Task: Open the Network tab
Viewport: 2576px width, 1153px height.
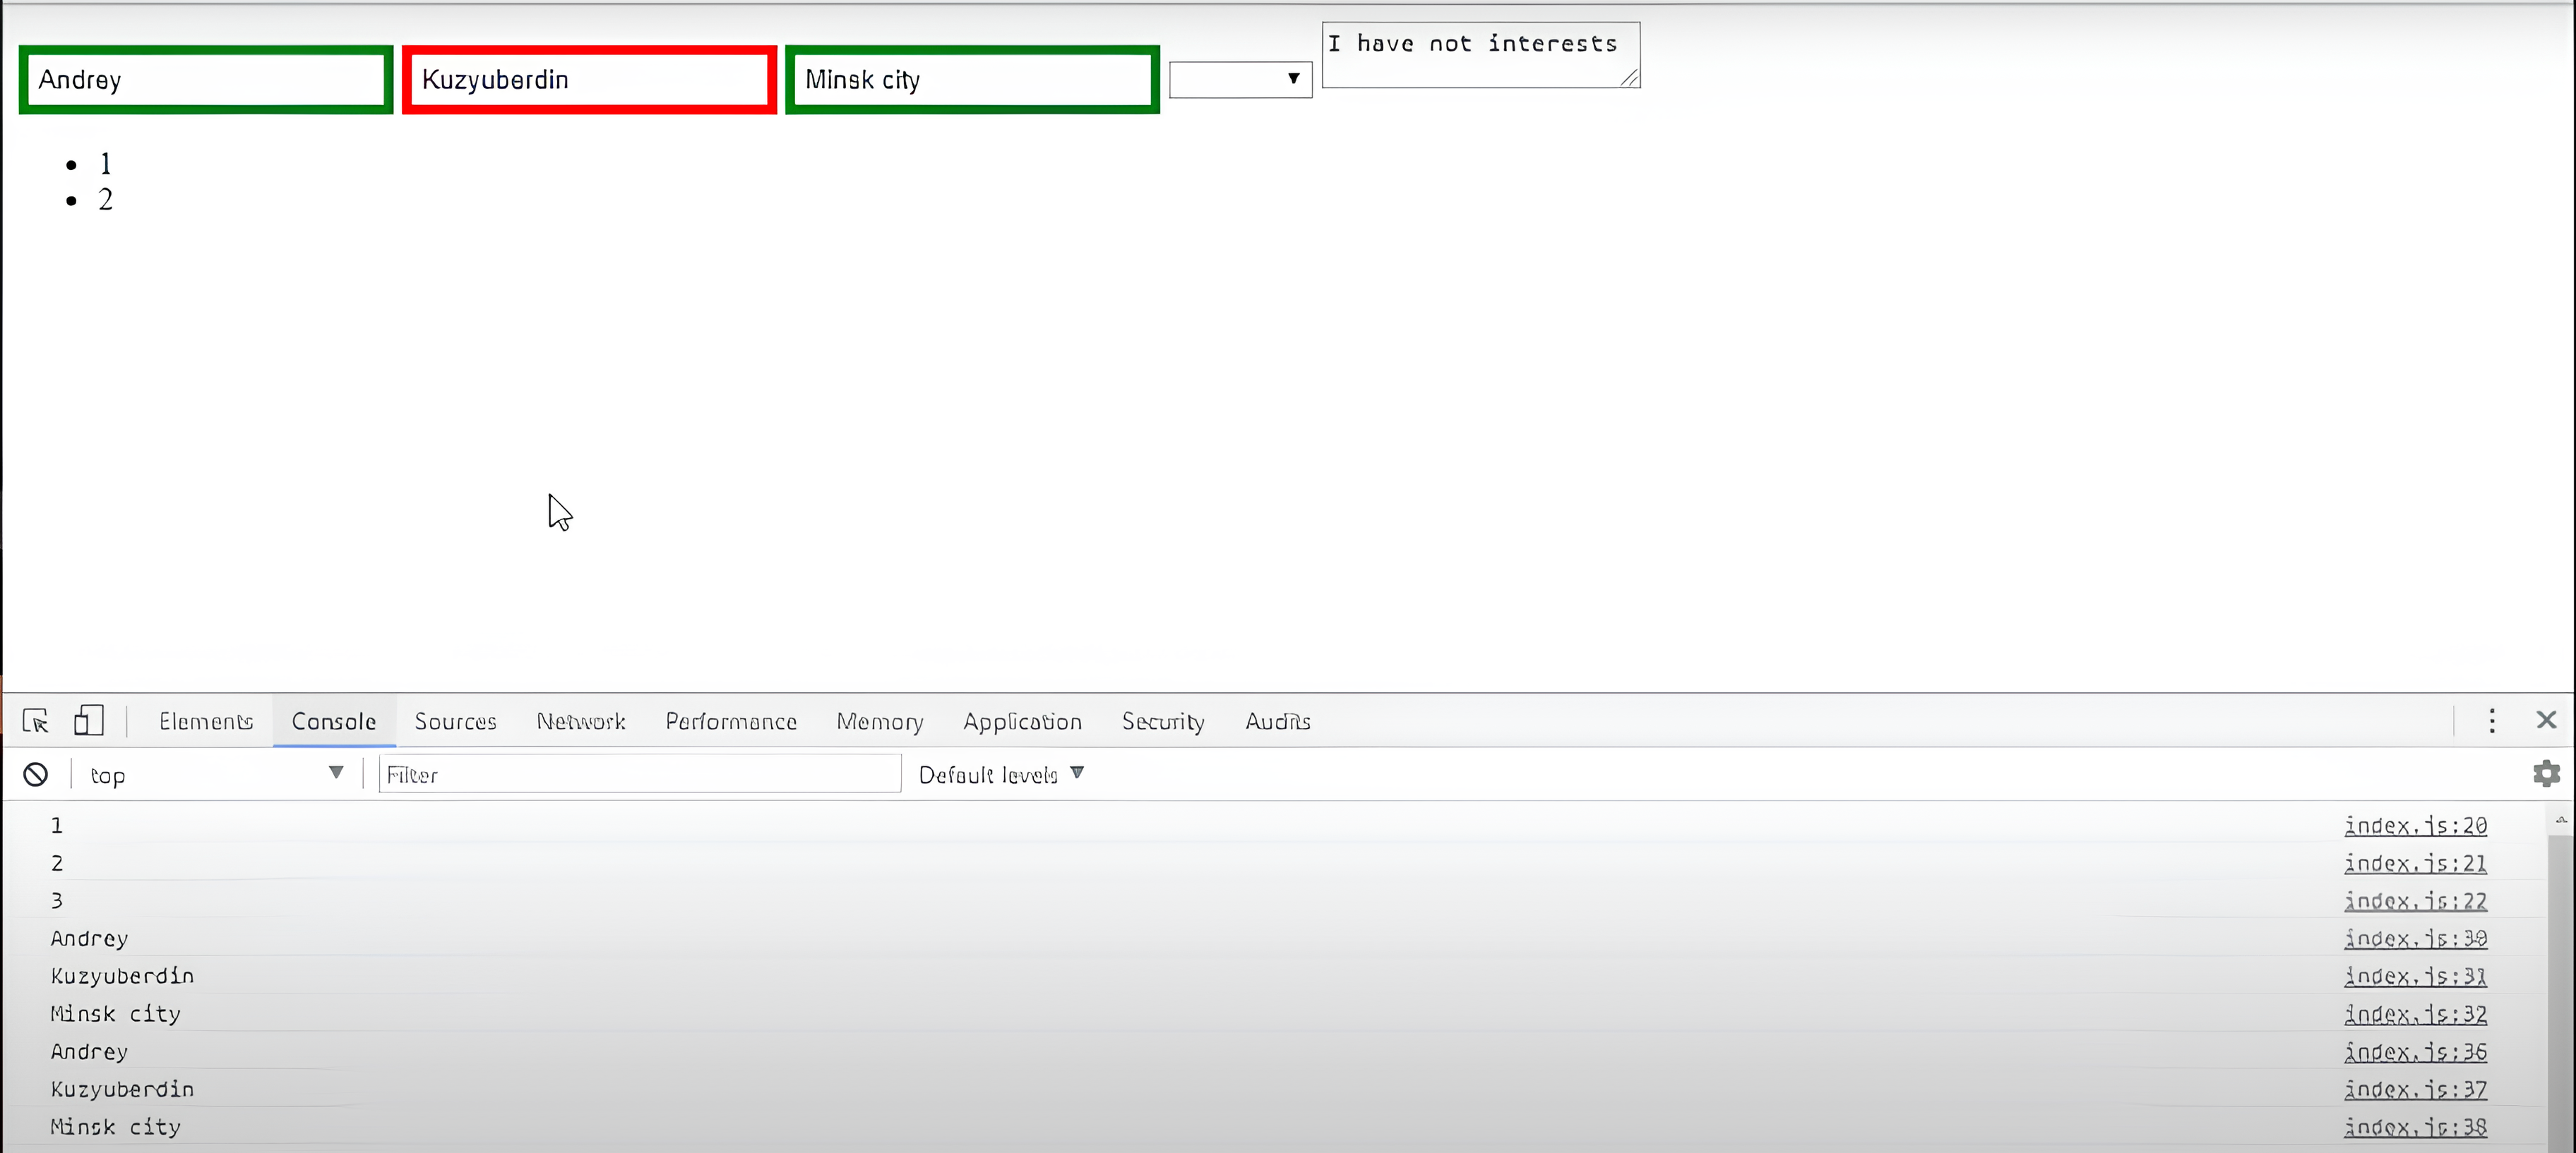Action: [x=580, y=721]
